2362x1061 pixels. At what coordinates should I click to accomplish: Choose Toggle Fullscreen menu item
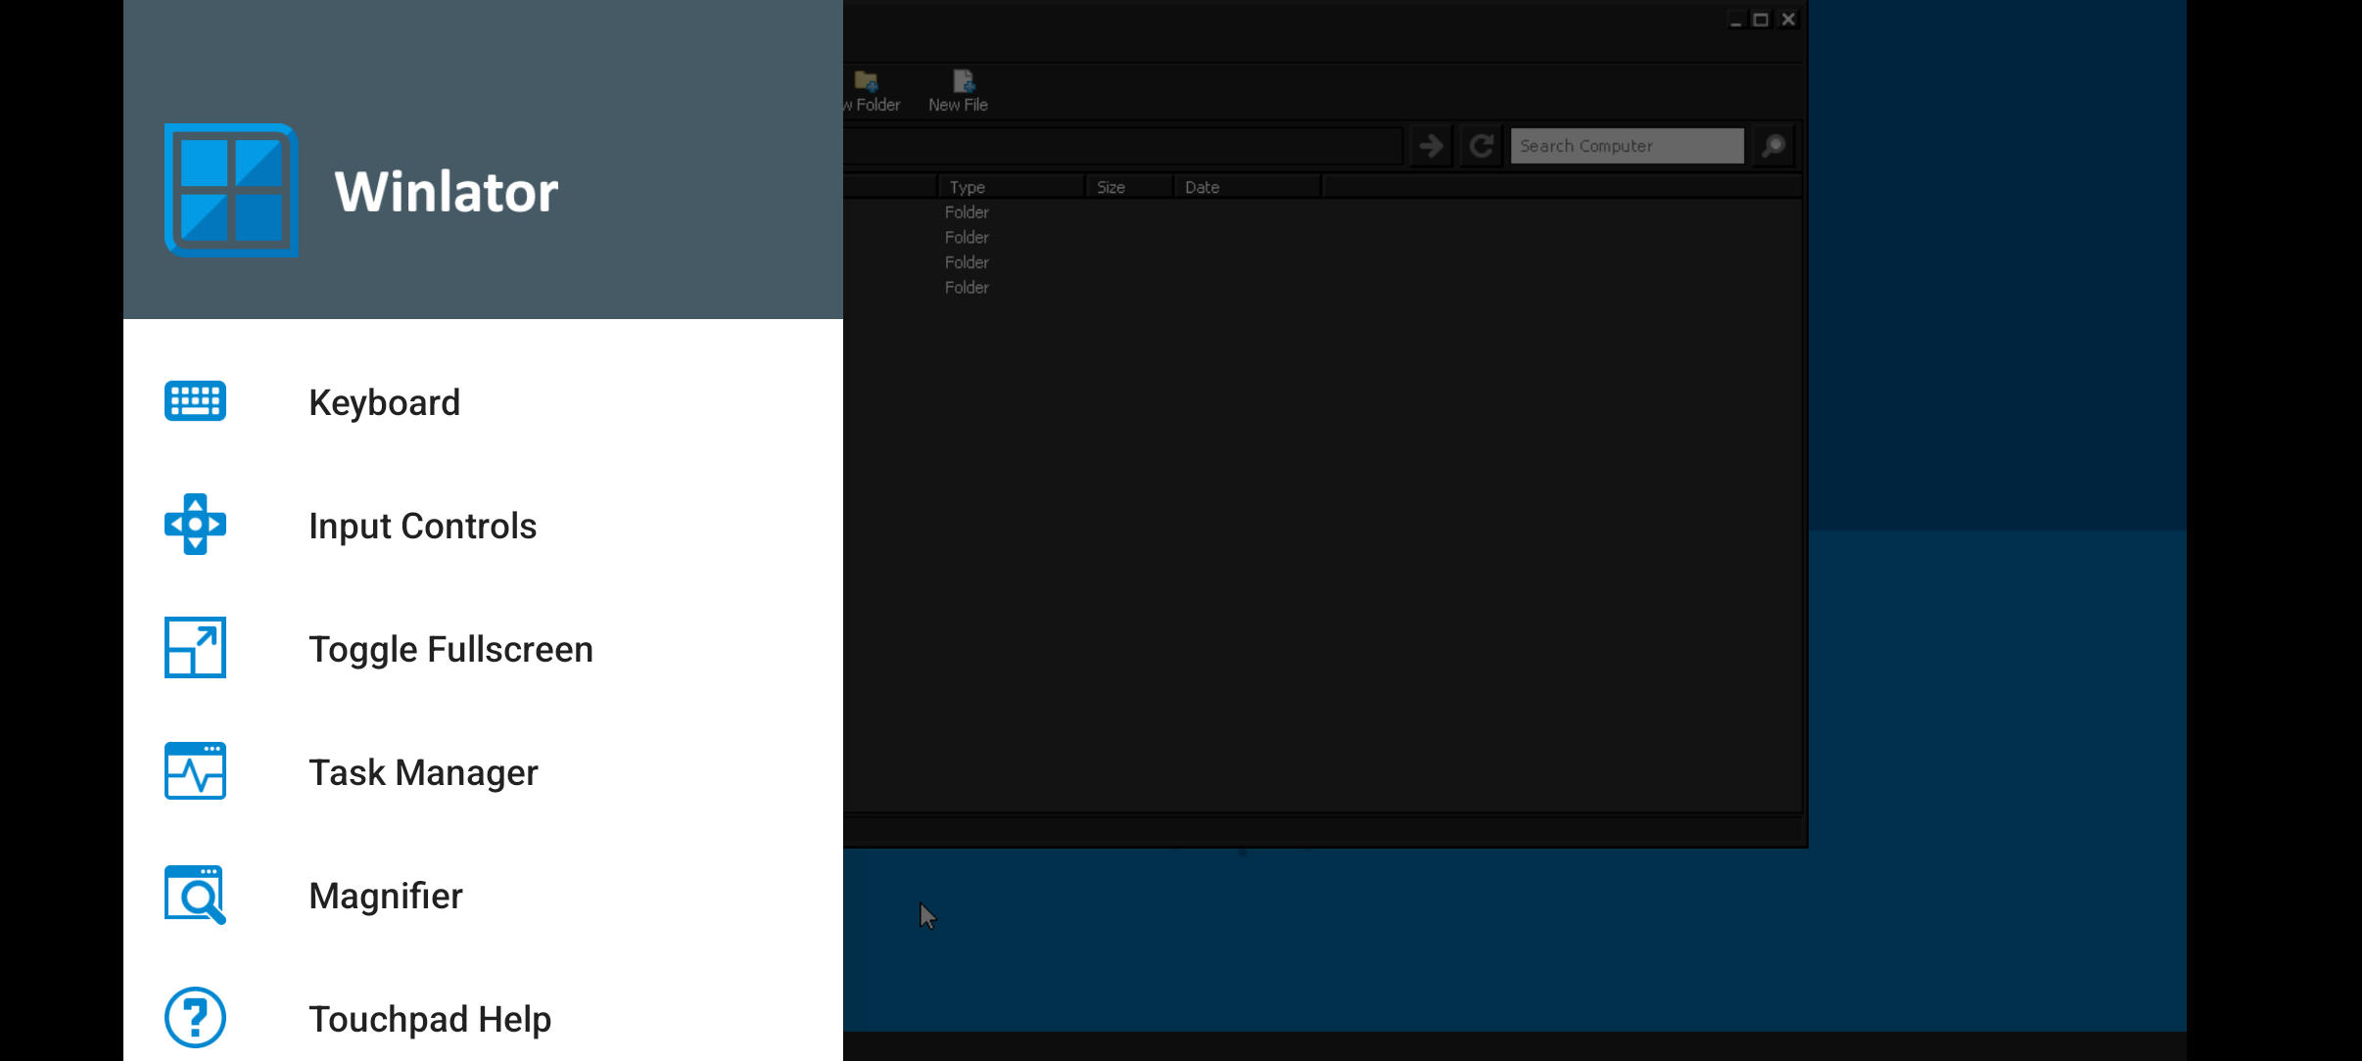tap(483, 649)
